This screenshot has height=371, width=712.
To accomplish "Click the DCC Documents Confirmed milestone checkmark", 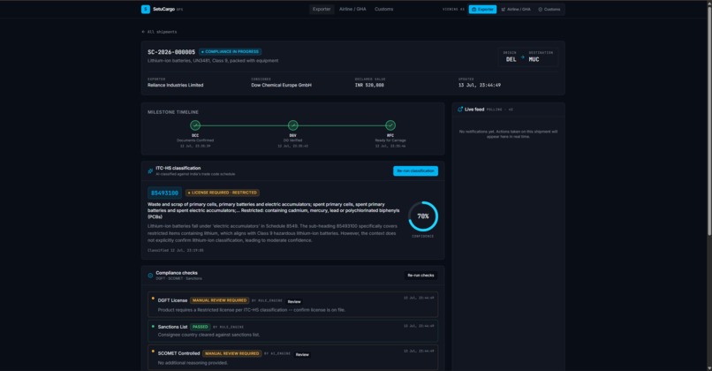I will [x=195, y=125].
